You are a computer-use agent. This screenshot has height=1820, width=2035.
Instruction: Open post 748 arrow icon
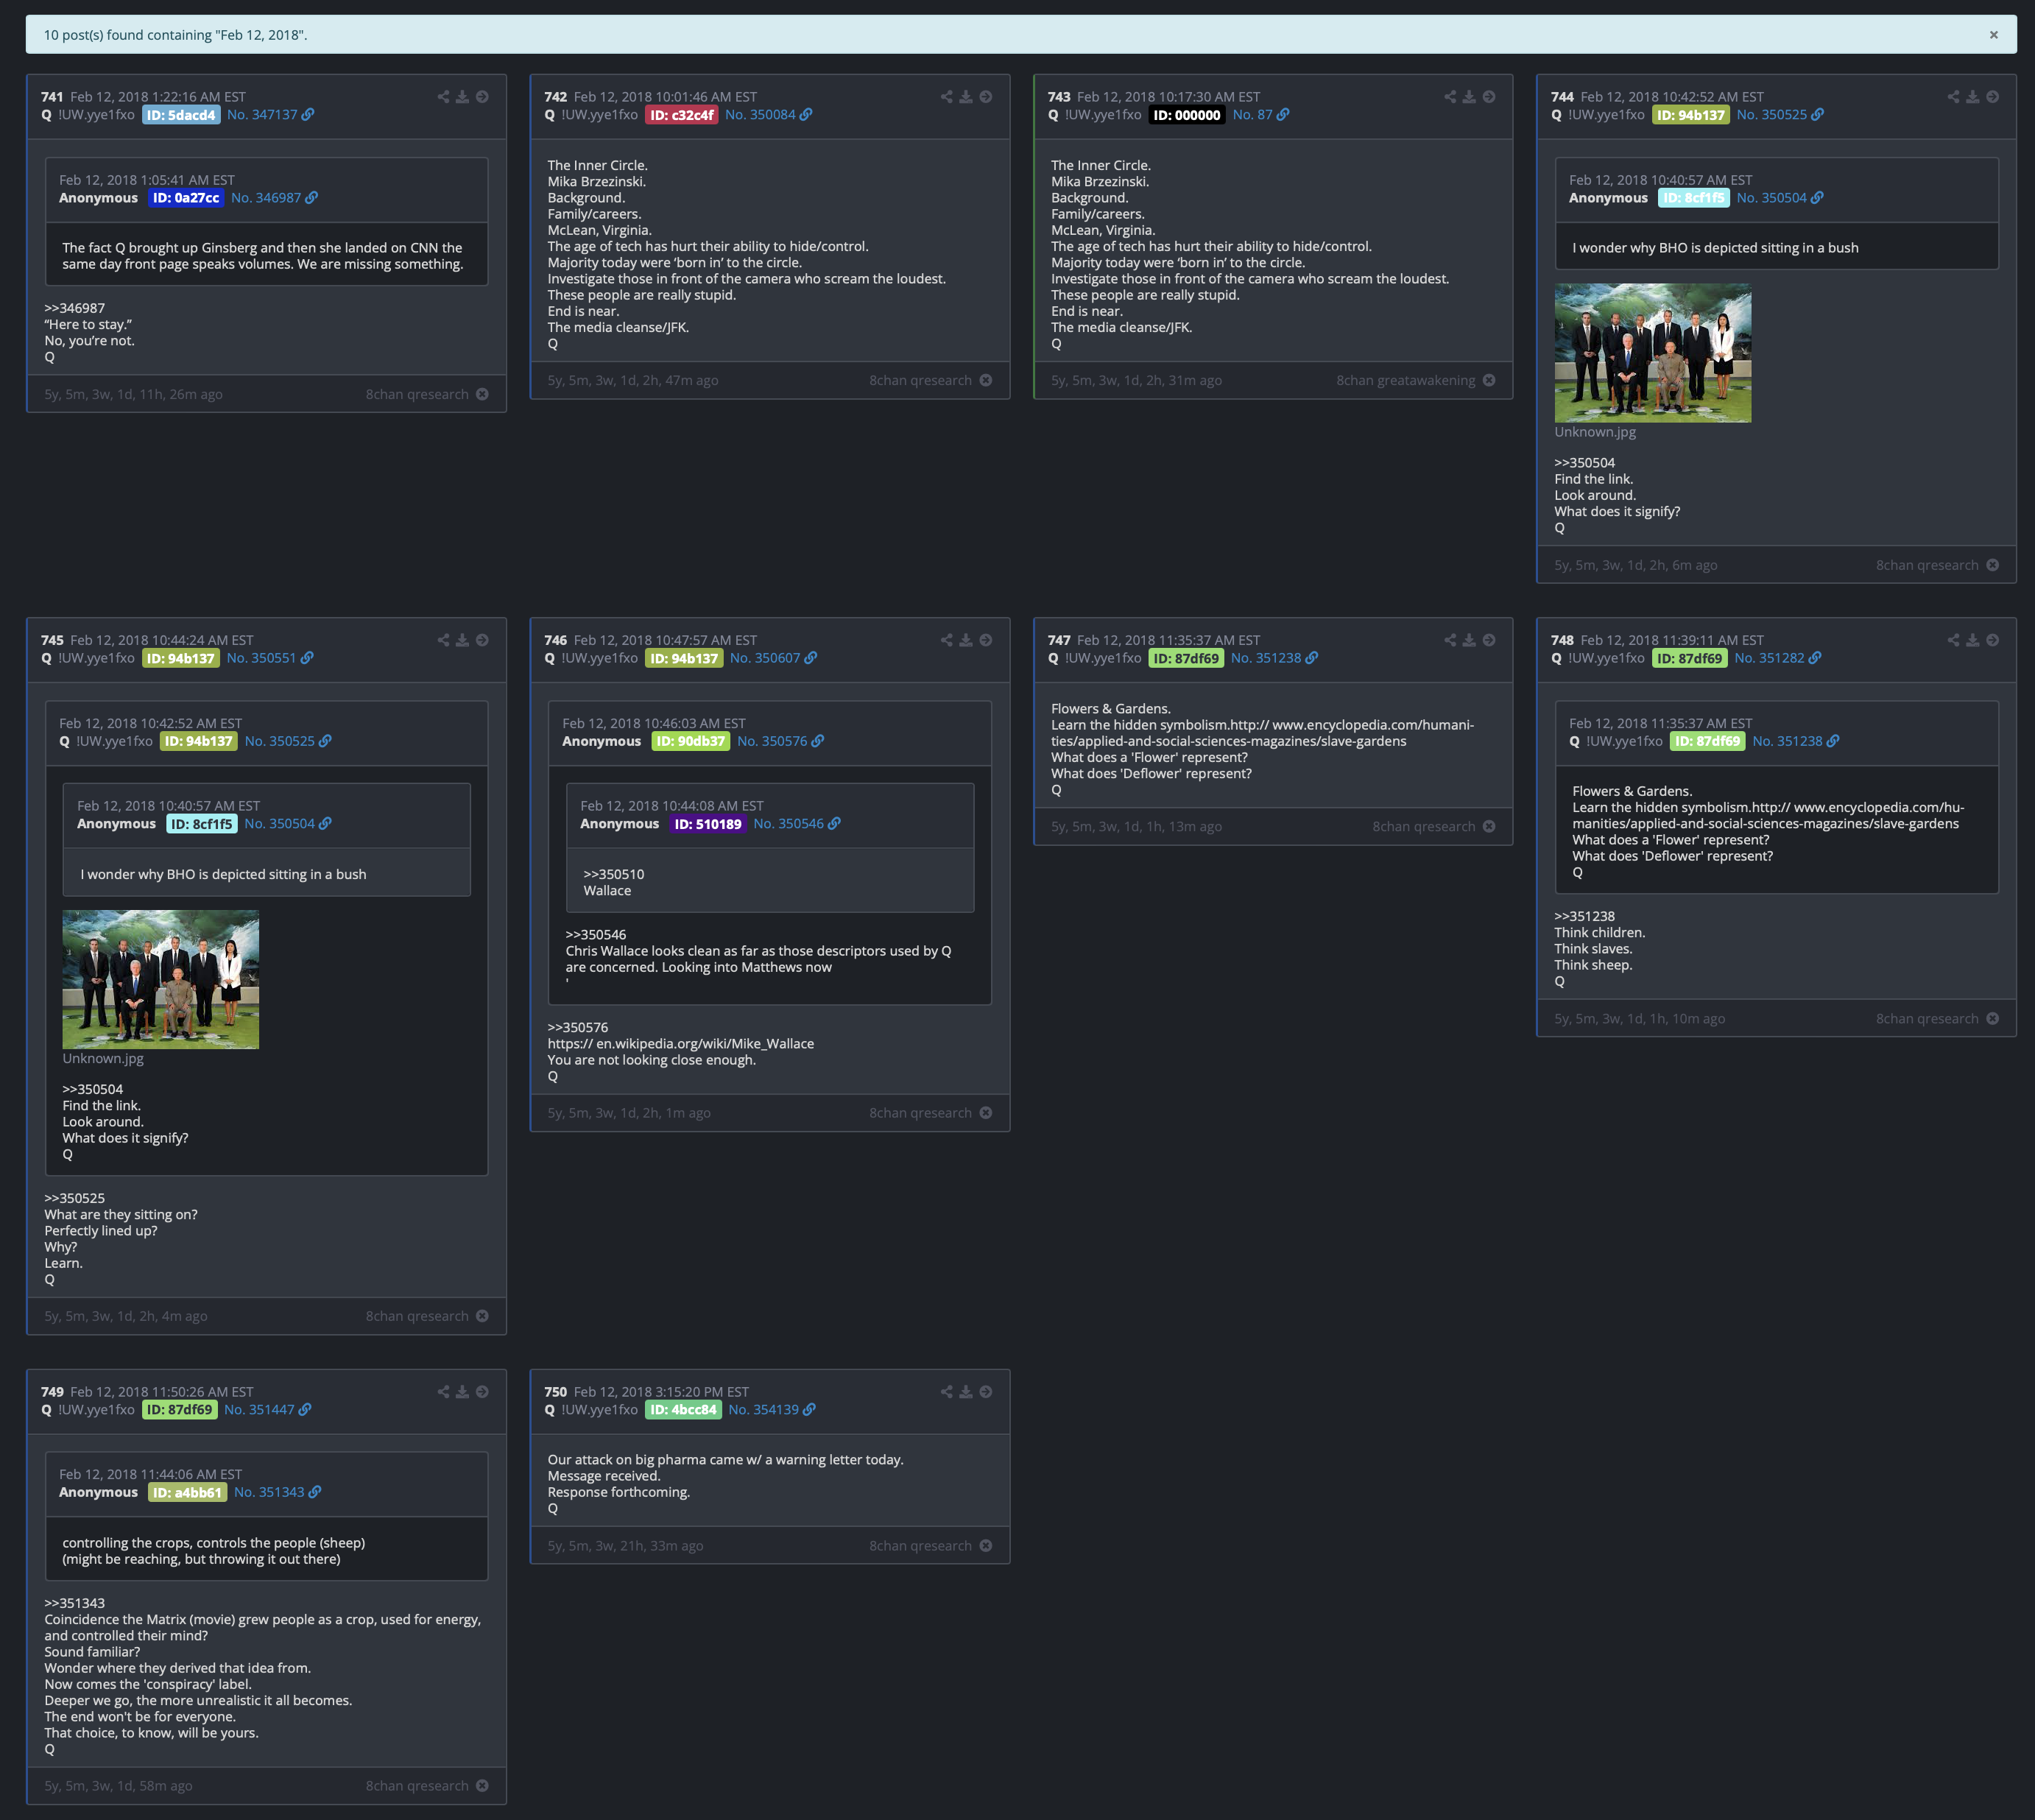pos(1993,640)
